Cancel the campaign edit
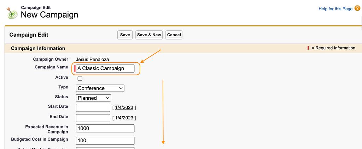Screen dimensions: 362x149 tap(174, 35)
